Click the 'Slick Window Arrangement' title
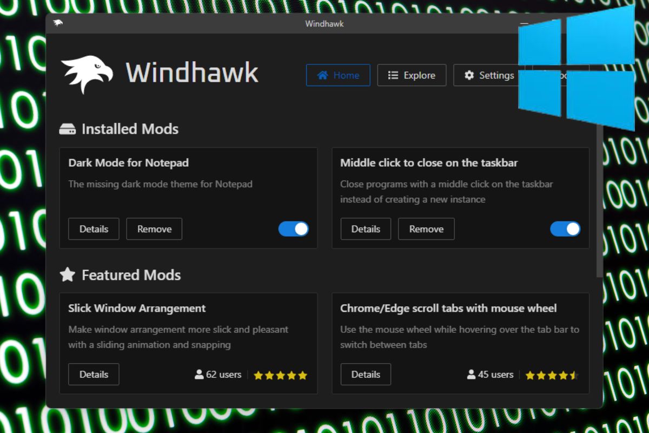 point(137,309)
